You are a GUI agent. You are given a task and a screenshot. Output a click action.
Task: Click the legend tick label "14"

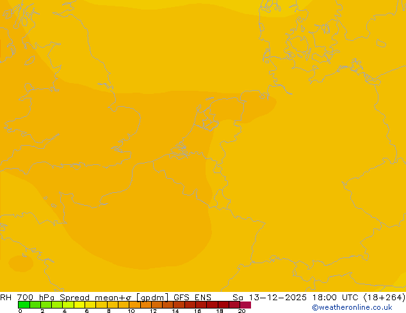coord(175,311)
